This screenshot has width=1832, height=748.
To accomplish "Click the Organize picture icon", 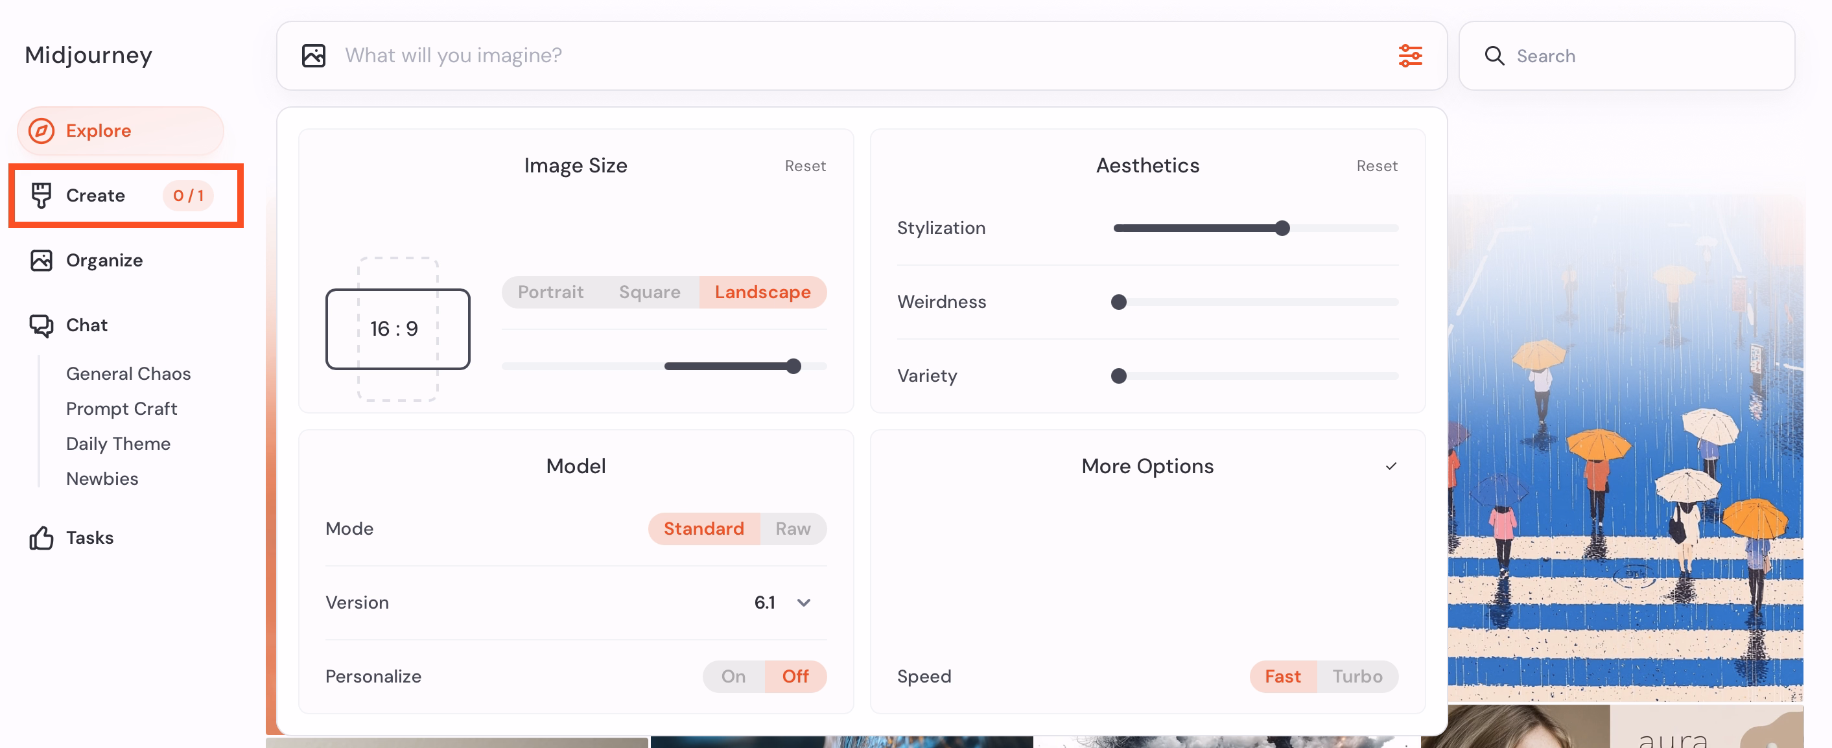I will (x=41, y=260).
